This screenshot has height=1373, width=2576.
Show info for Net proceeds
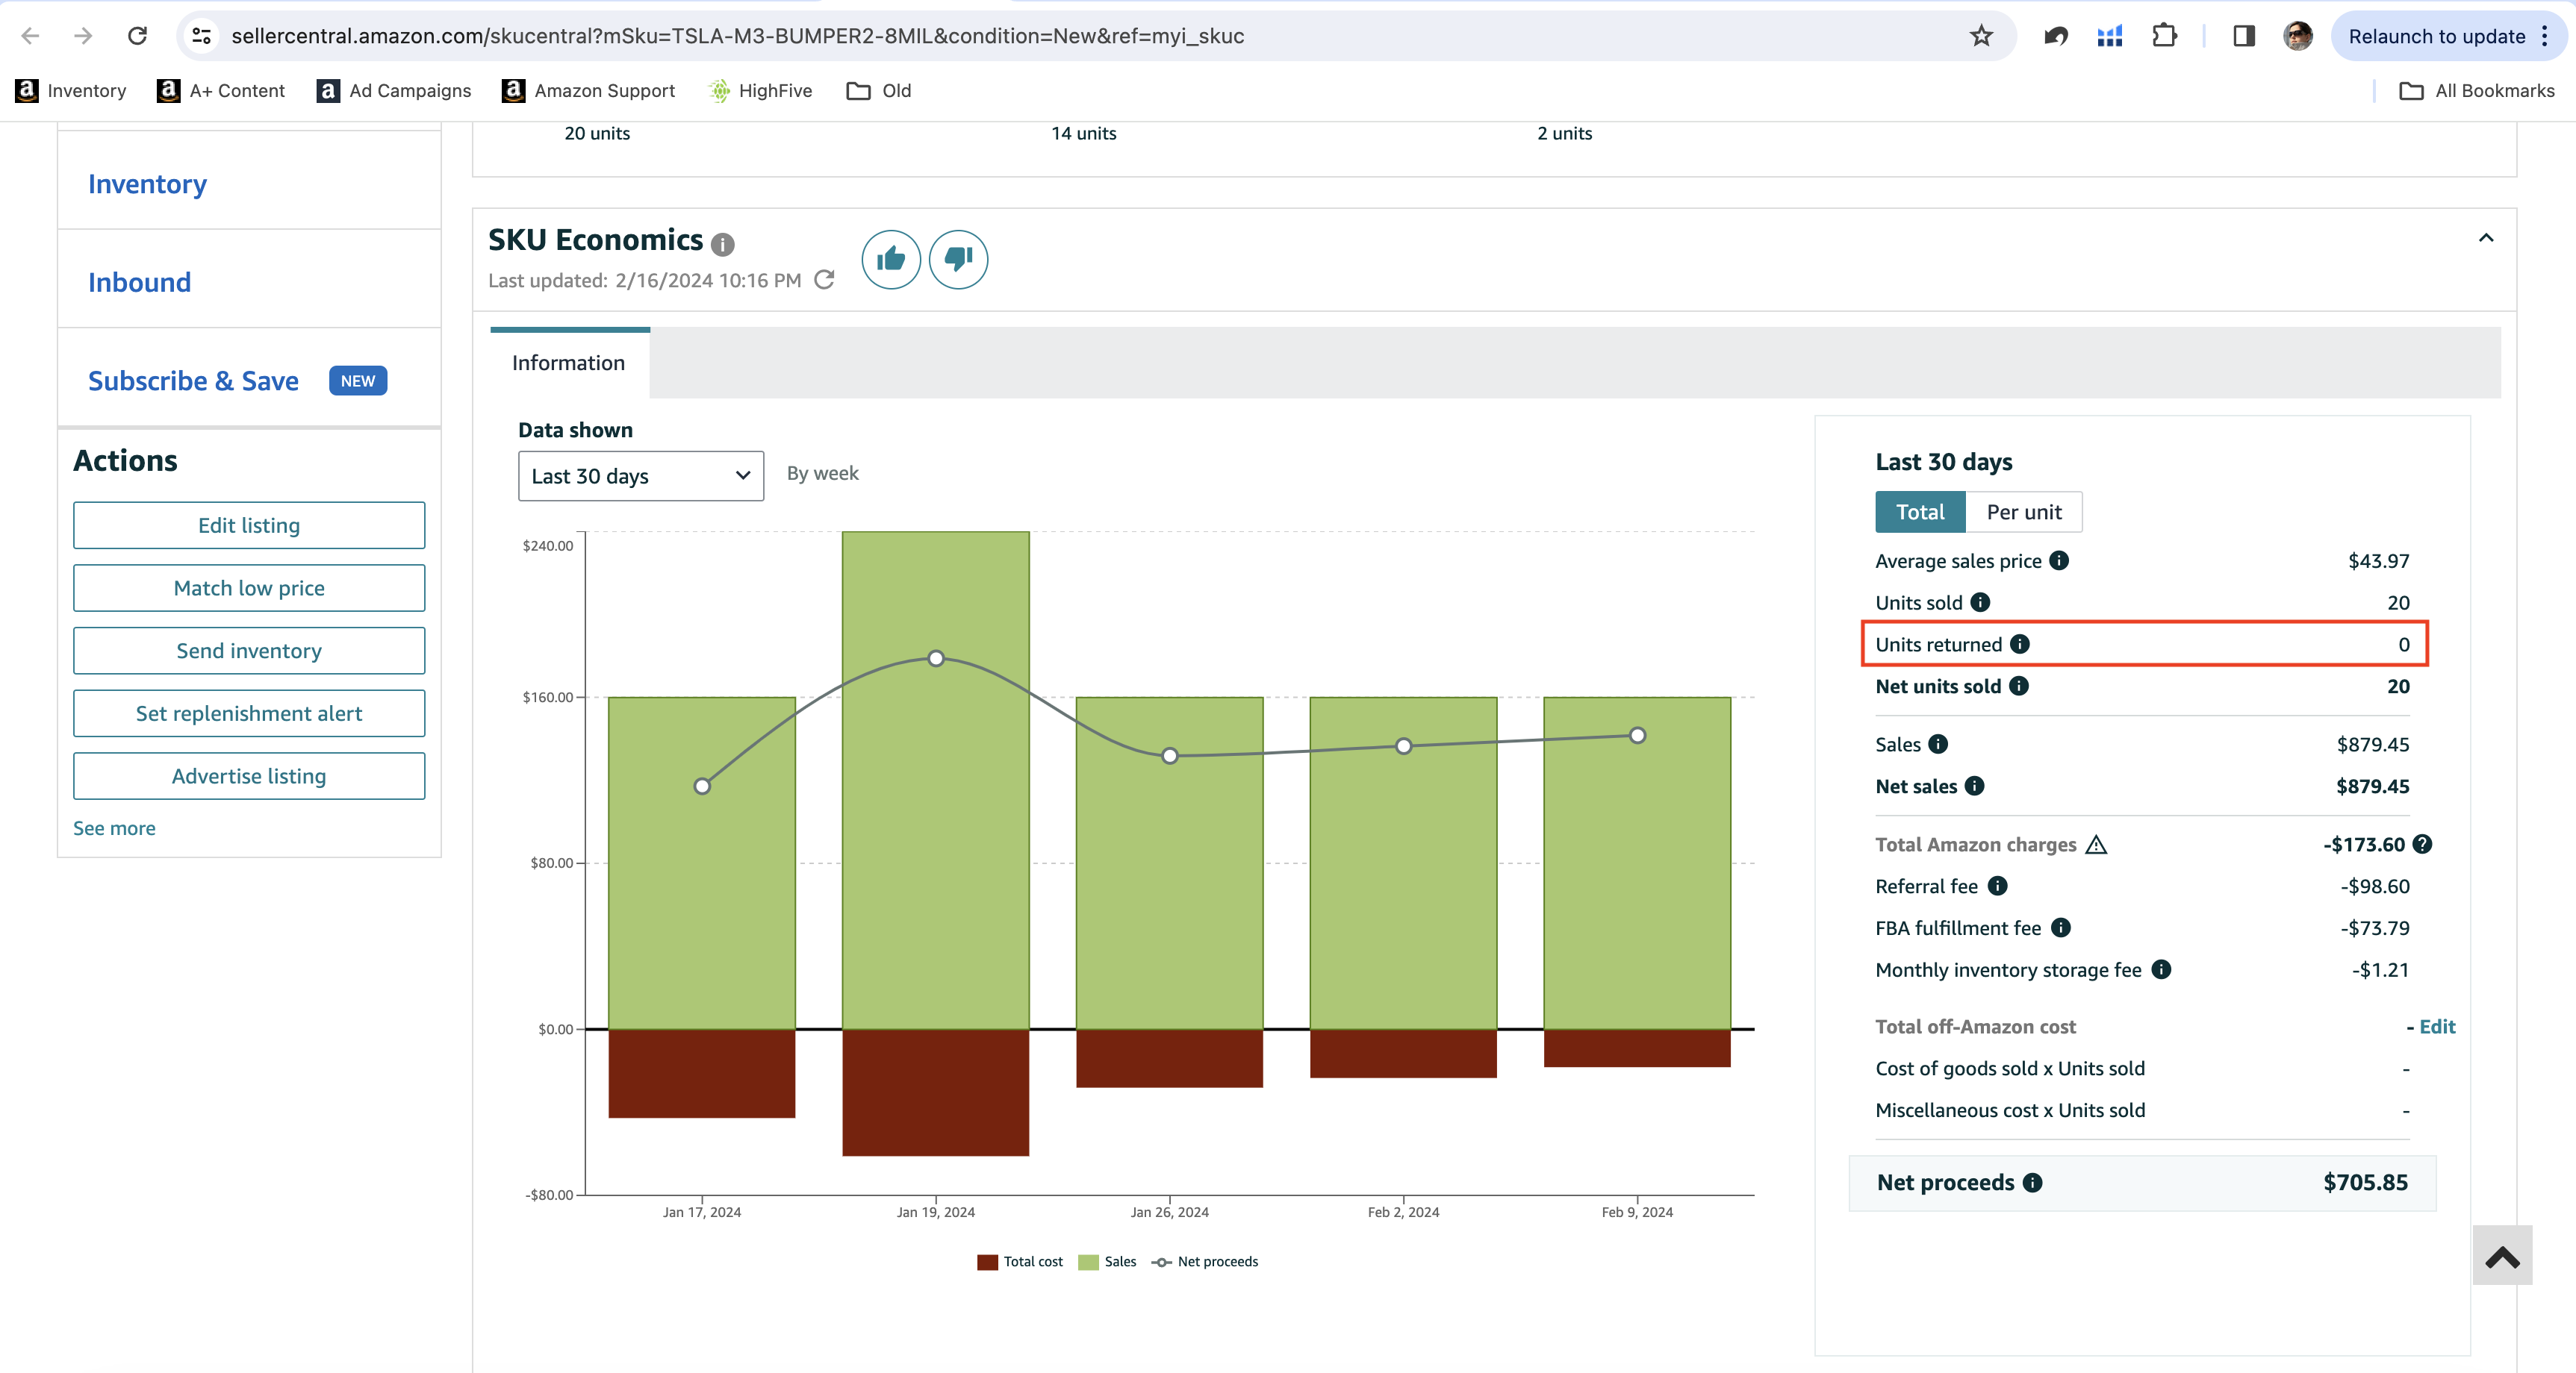click(x=2032, y=1182)
